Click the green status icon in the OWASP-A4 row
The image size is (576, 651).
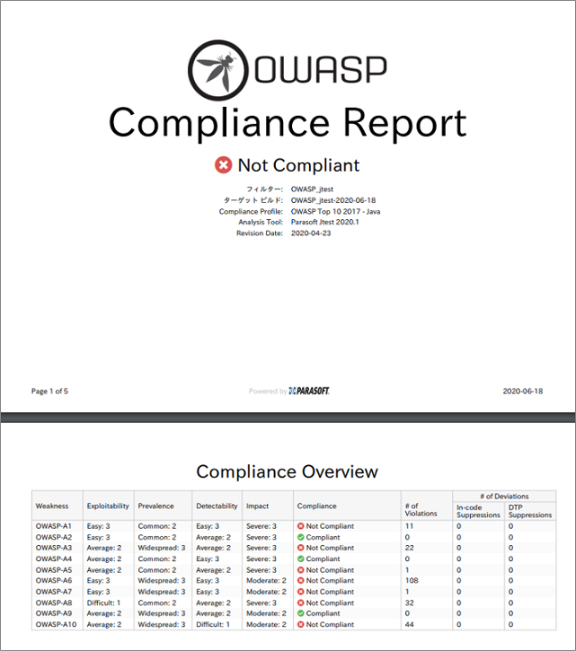click(x=301, y=559)
